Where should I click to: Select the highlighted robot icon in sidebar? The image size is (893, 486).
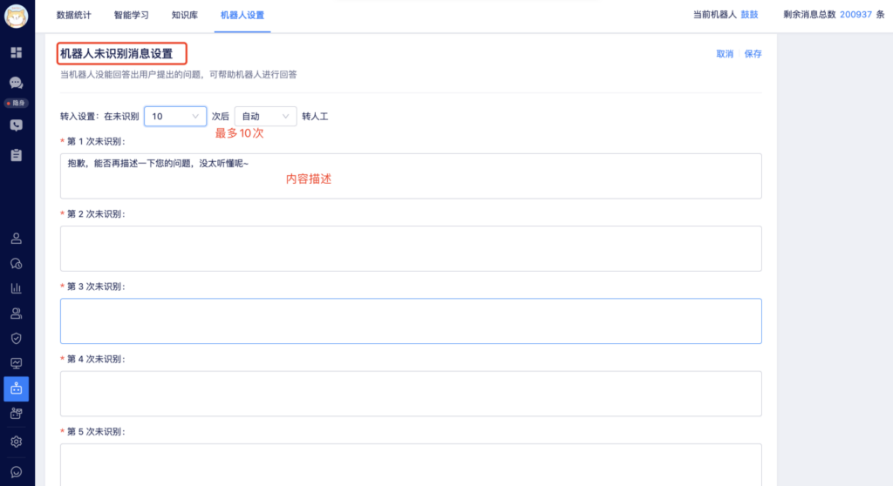point(16,388)
